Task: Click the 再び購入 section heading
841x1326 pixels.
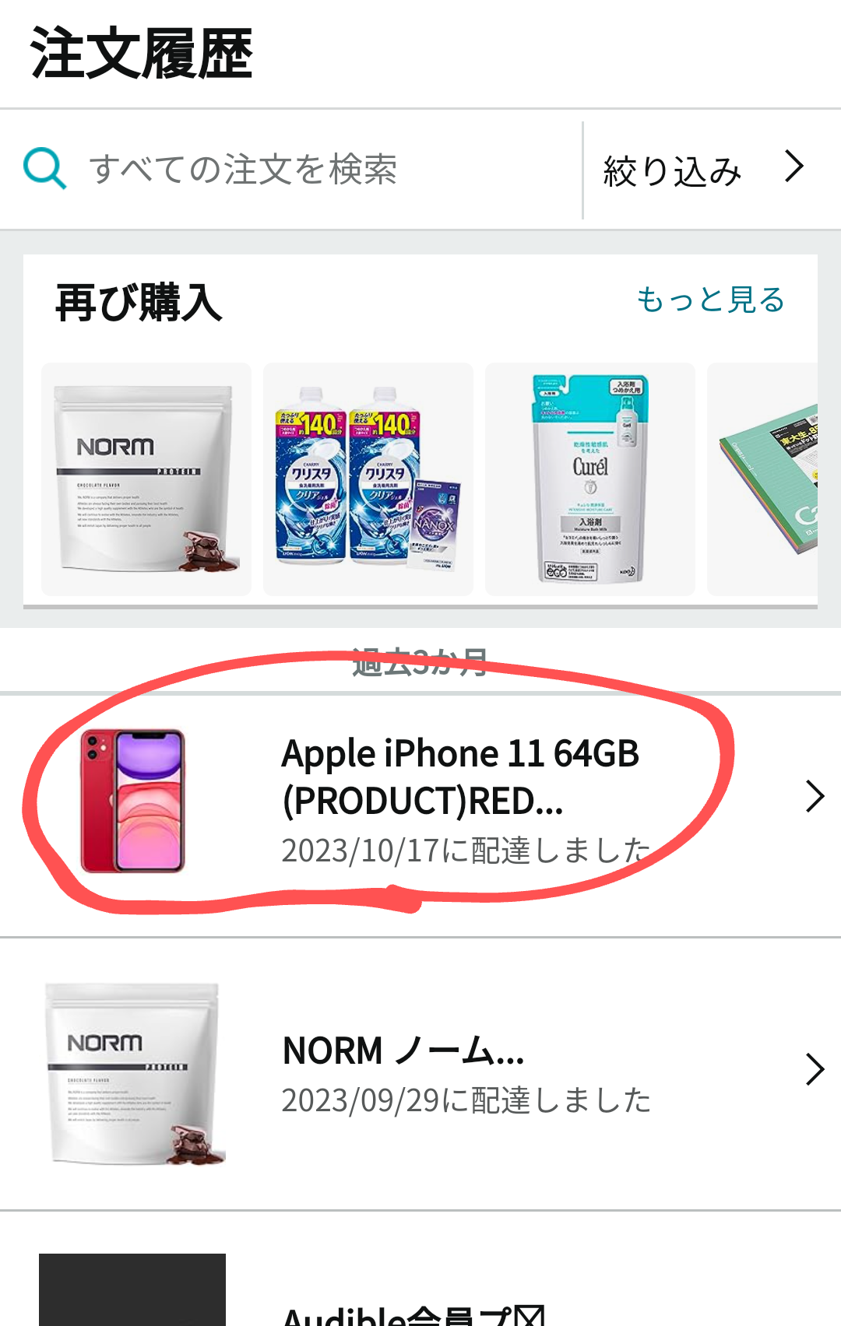Action: coord(139,303)
